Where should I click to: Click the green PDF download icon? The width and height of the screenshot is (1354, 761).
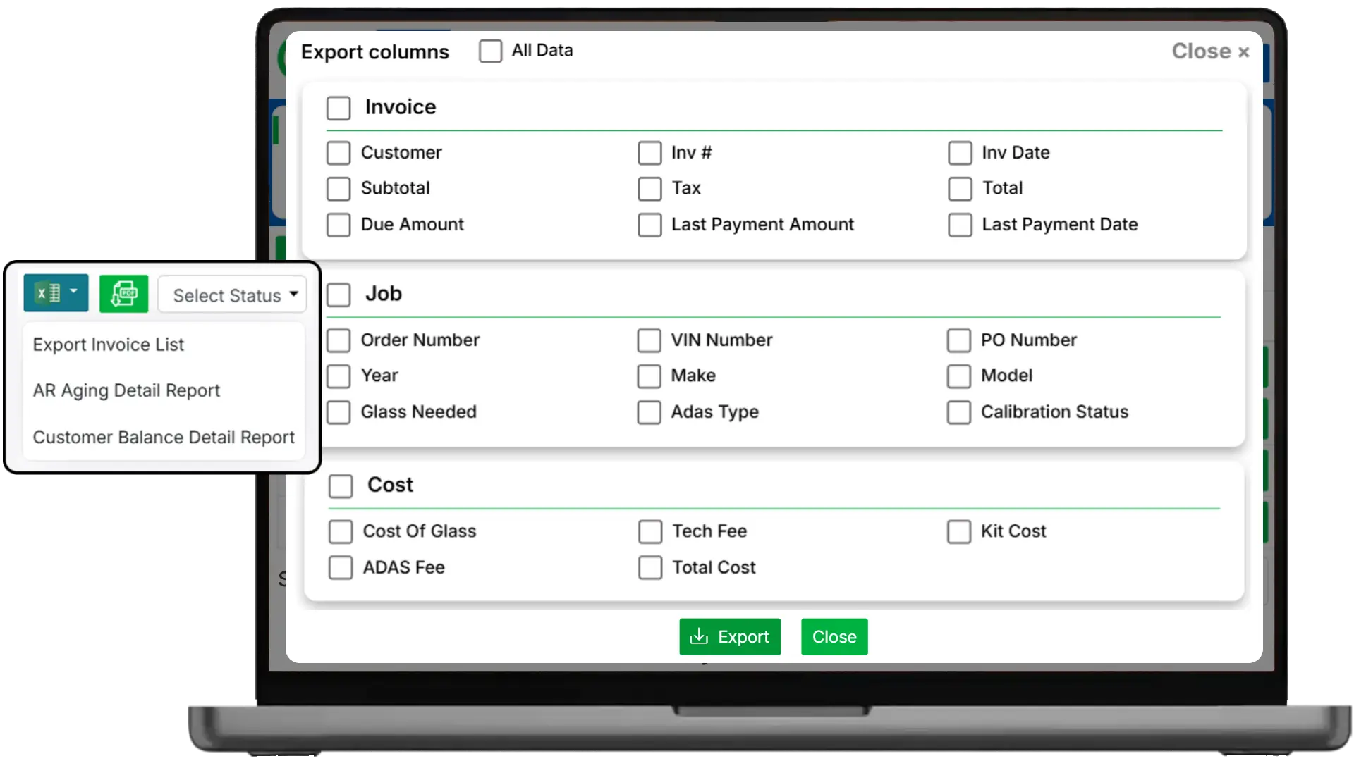(x=124, y=293)
